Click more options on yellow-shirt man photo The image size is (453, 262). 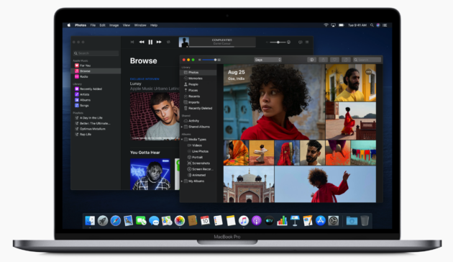click(368, 72)
